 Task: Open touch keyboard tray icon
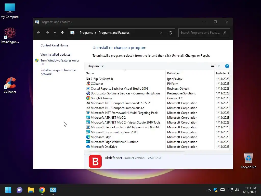click(x=222, y=190)
